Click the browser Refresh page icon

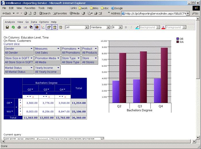(30, 13)
